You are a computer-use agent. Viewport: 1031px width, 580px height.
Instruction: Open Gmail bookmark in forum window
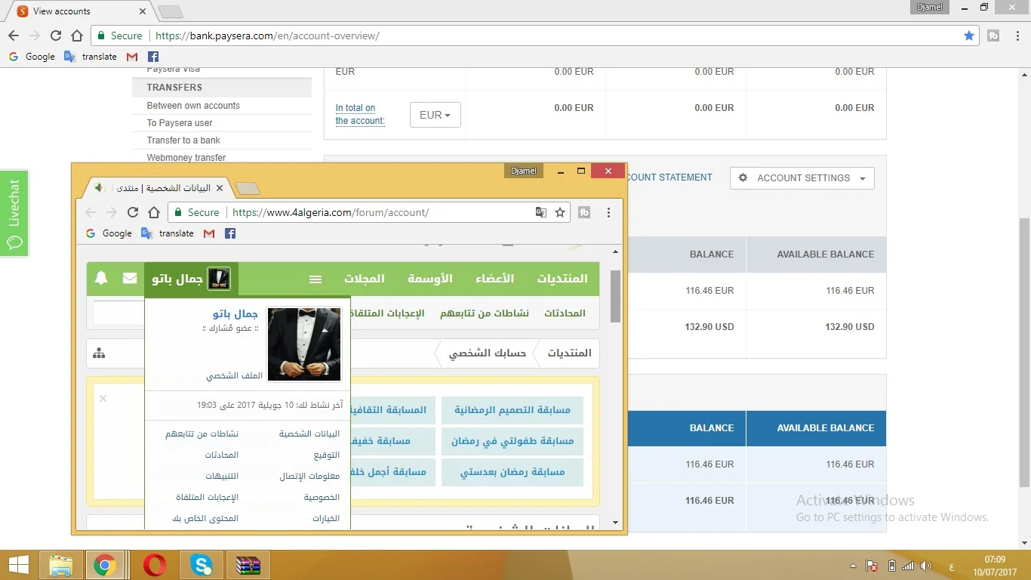(x=209, y=233)
